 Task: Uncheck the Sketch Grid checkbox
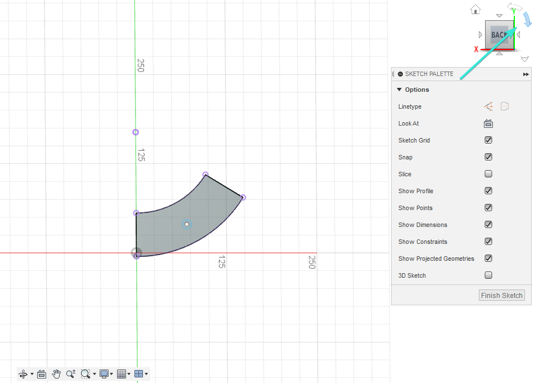coord(488,140)
